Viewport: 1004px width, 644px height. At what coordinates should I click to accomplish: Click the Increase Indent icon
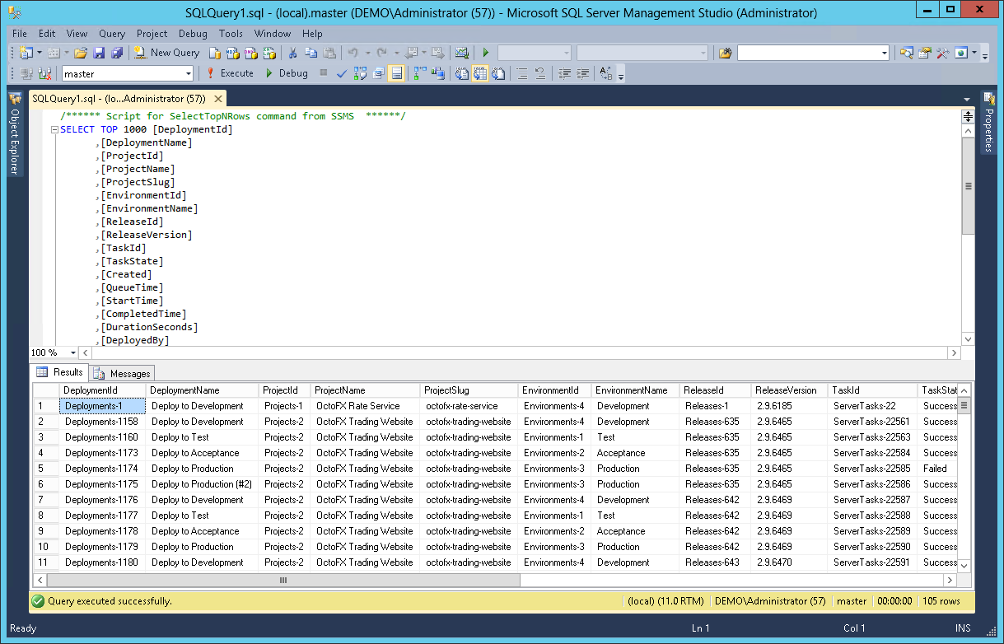(582, 73)
